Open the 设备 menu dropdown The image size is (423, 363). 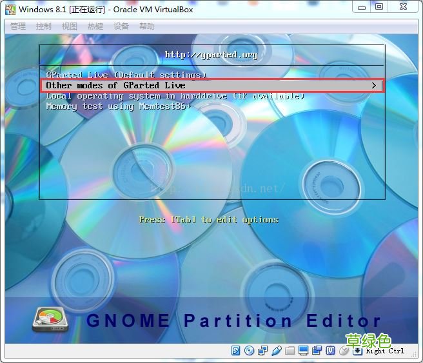point(121,26)
